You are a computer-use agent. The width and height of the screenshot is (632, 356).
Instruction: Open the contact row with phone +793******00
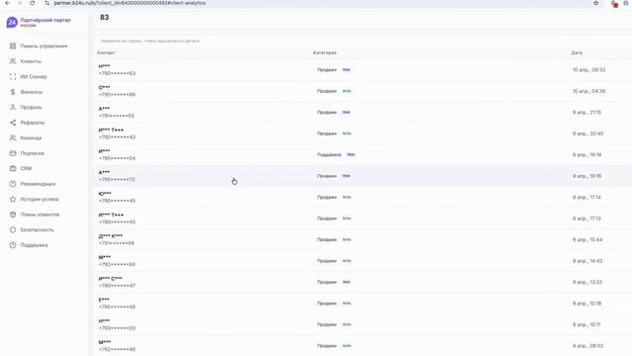pos(362,324)
